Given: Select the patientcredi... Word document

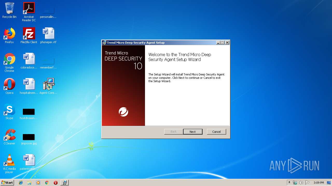Looking at the screenshot, I should pyautogui.click(x=29, y=162).
